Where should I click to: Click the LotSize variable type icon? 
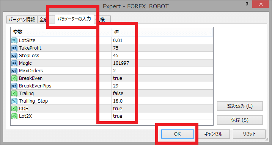(x=14, y=40)
